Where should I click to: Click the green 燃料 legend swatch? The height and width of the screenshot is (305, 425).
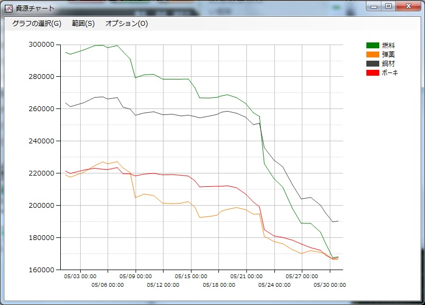(373, 46)
